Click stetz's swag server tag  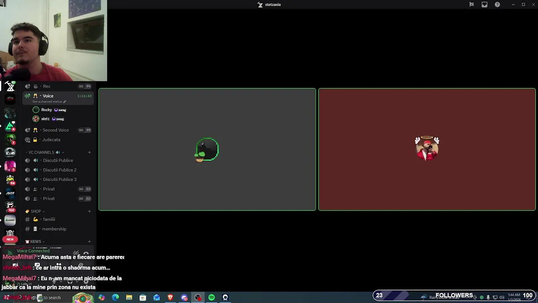tap(58, 119)
